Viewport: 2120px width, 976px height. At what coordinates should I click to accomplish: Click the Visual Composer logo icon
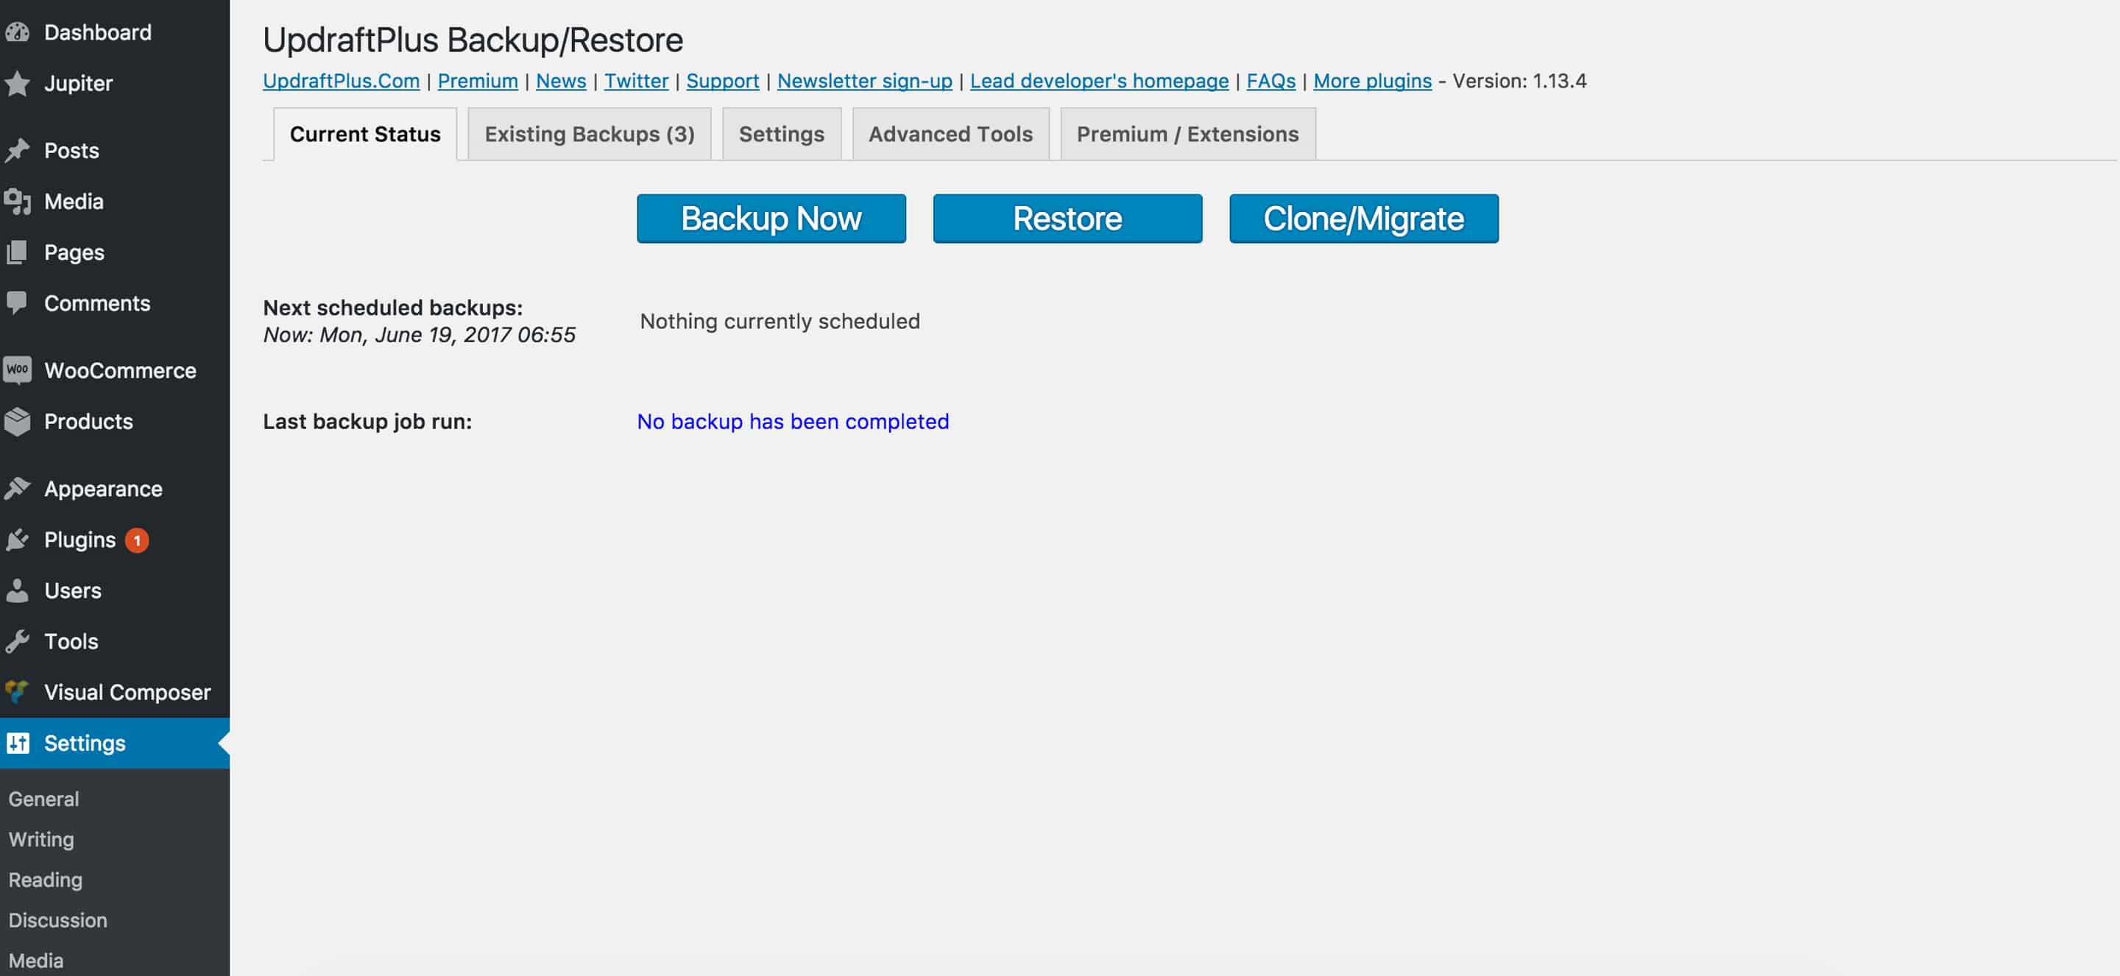(x=17, y=692)
